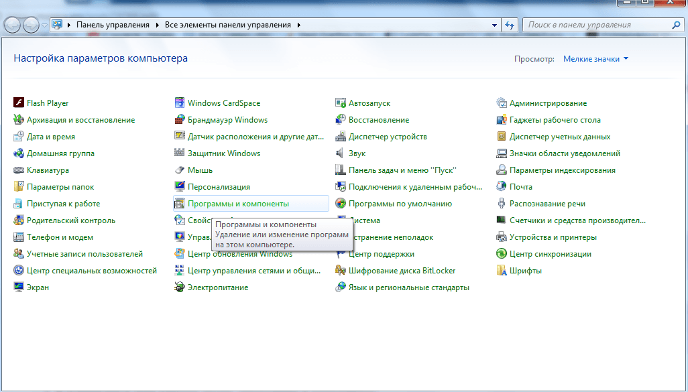Screen dimensions: 688x392
Task: Open Центр специальных возможностей link
Action: click(x=92, y=271)
